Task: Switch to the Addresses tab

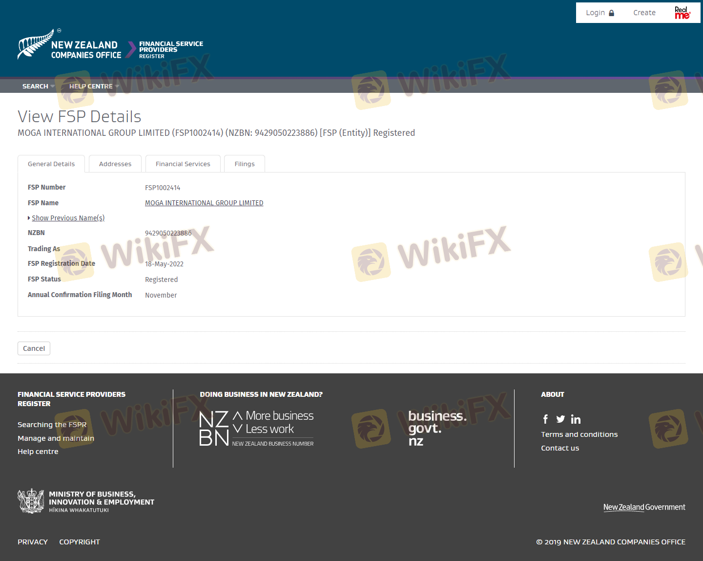Action: click(115, 164)
